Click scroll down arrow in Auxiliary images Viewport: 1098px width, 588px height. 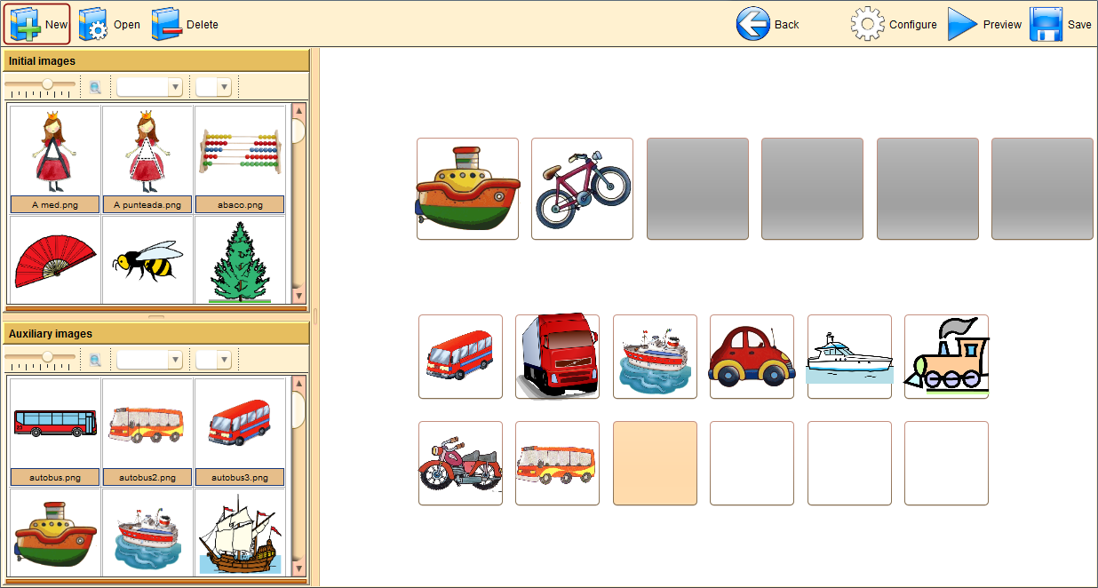point(298,568)
